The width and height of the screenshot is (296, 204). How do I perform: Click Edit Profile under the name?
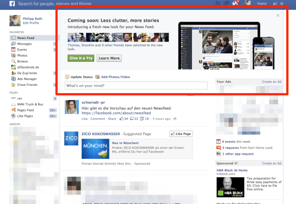[31, 23]
